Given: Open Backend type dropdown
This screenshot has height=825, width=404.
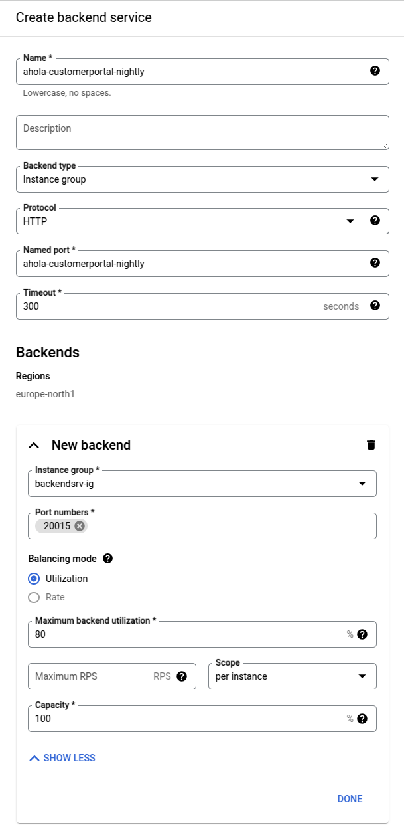Looking at the screenshot, I should [202, 179].
